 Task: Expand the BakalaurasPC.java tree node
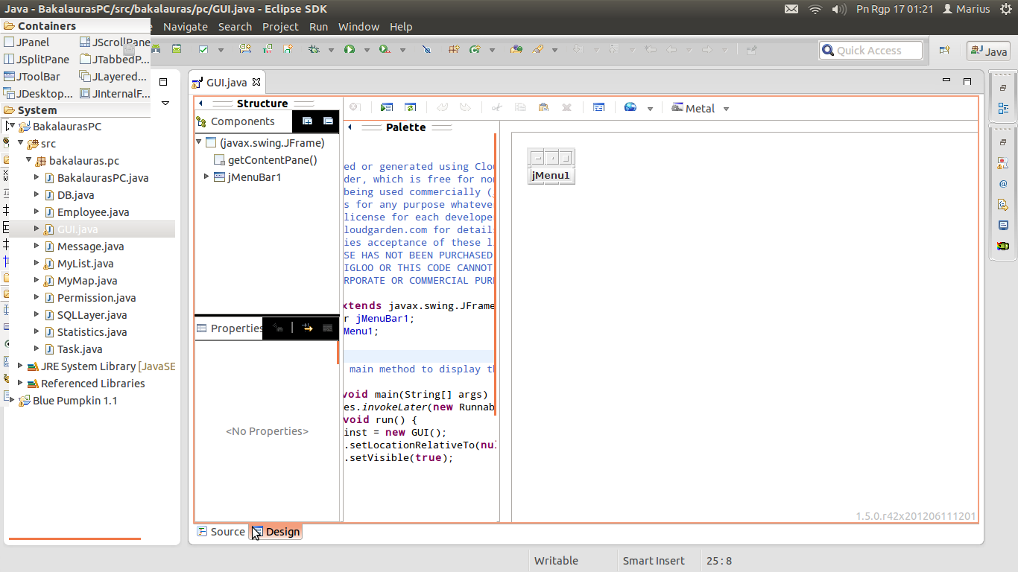(37, 177)
